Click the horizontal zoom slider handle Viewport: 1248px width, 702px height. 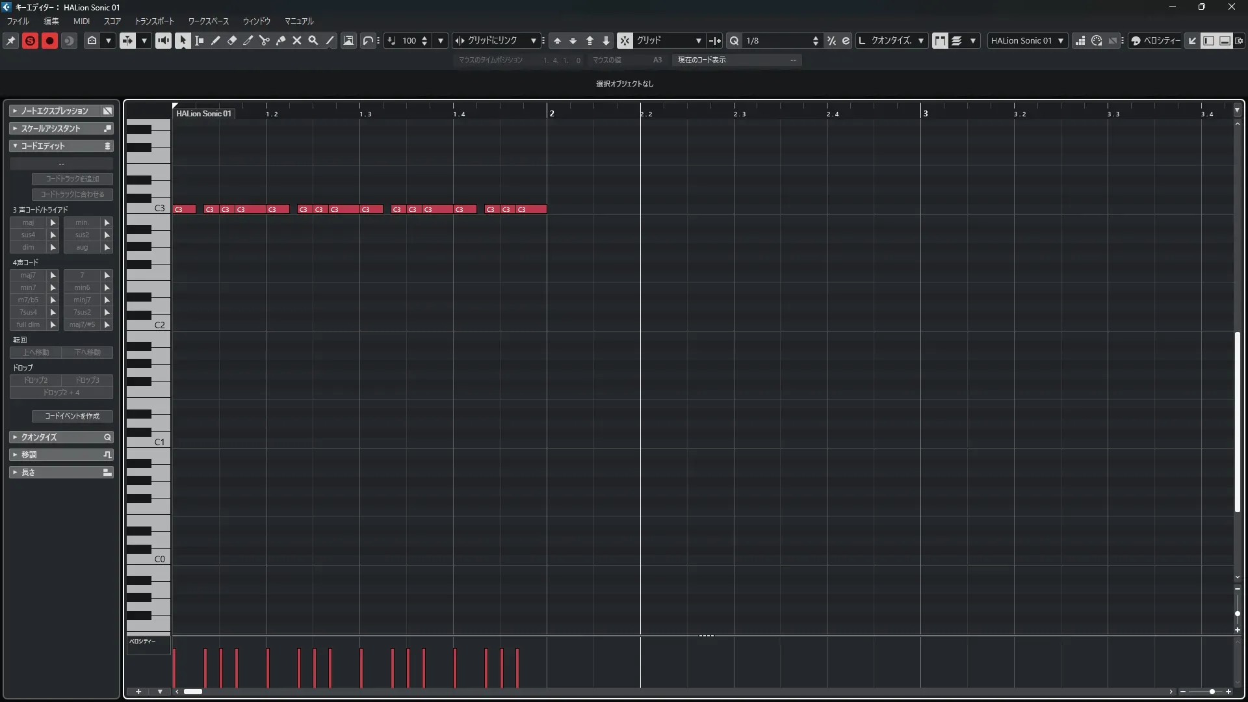1212,692
